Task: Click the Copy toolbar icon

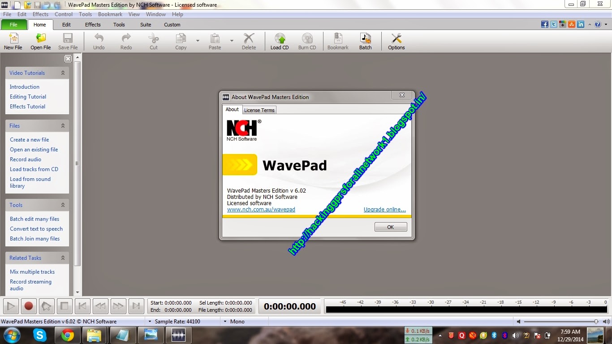Action: click(x=181, y=41)
